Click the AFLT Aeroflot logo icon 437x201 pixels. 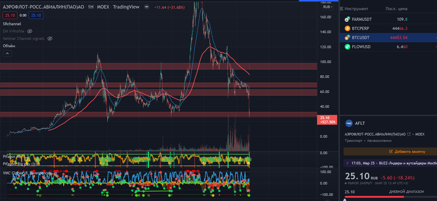[349, 123]
